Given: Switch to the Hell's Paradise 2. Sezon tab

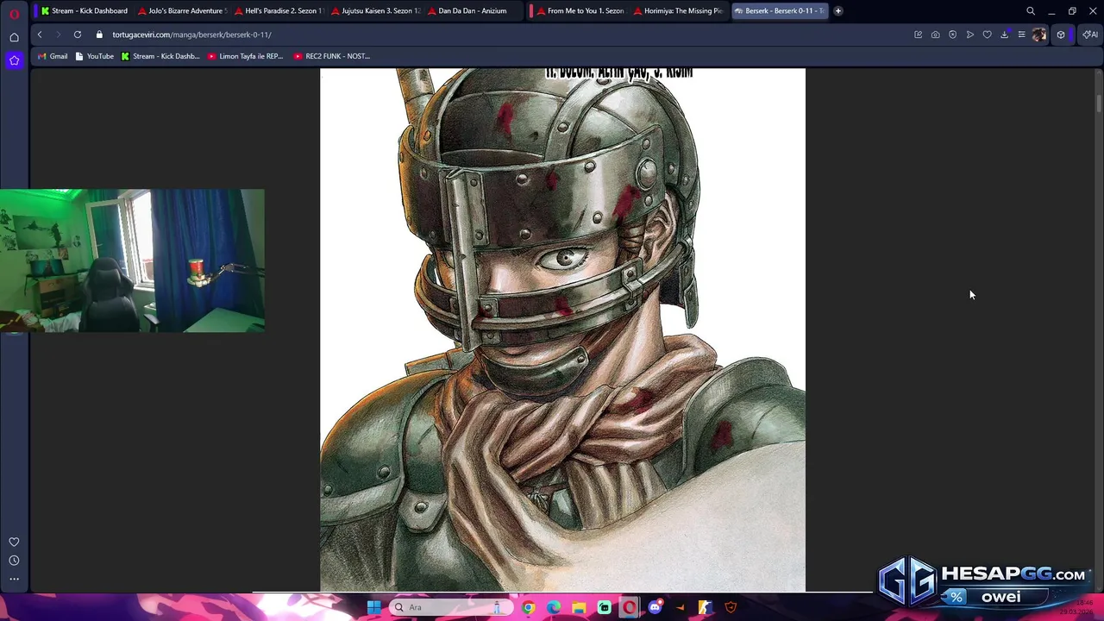Looking at the screenshot, I should 277,11.
